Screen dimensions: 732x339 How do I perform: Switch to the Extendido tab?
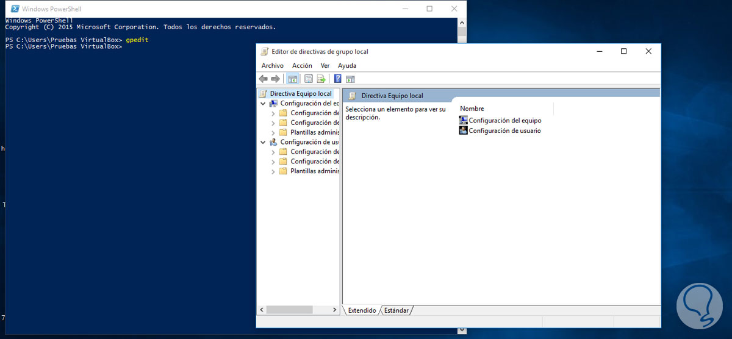click(x=362, y=310)
